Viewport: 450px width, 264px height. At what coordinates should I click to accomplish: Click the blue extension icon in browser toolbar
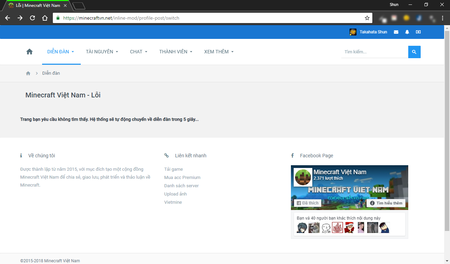419,18
